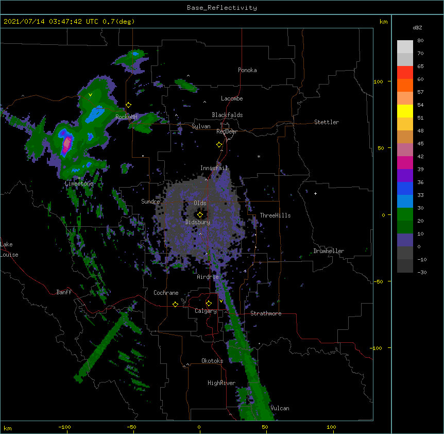Select the light blue 30-33 dBZ swatch
The width and height of the screenshot is (444, 434).
tap(405, 202)
